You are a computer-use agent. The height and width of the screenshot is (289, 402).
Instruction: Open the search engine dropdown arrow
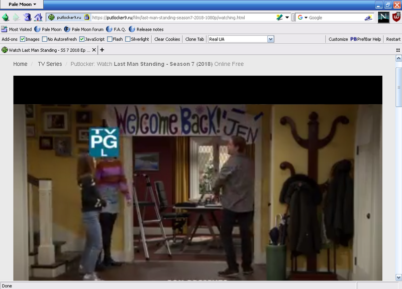pos(306,18)
